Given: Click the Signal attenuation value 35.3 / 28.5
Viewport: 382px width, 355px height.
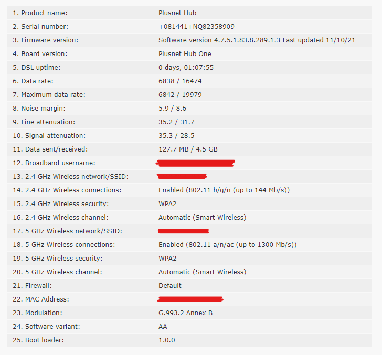Looking at the screenshot, I should click(176, 135).
